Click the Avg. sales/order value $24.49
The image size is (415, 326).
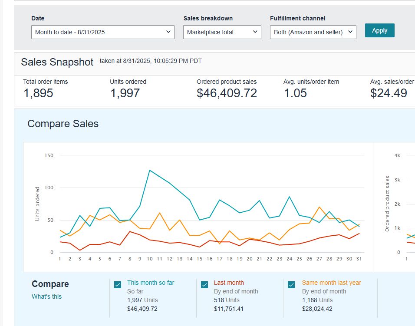[389, 93]
